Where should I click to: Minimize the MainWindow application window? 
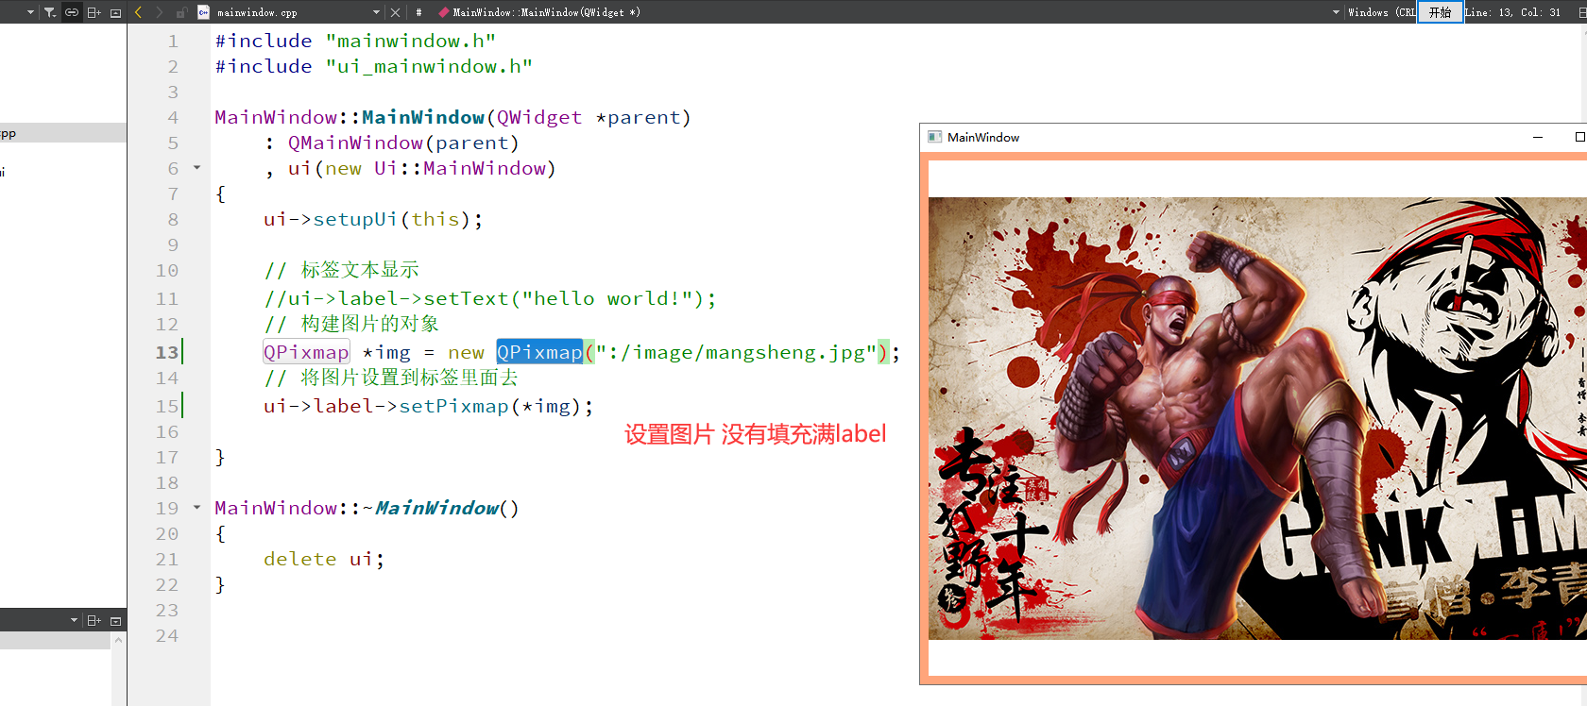tap(1538, 137)
